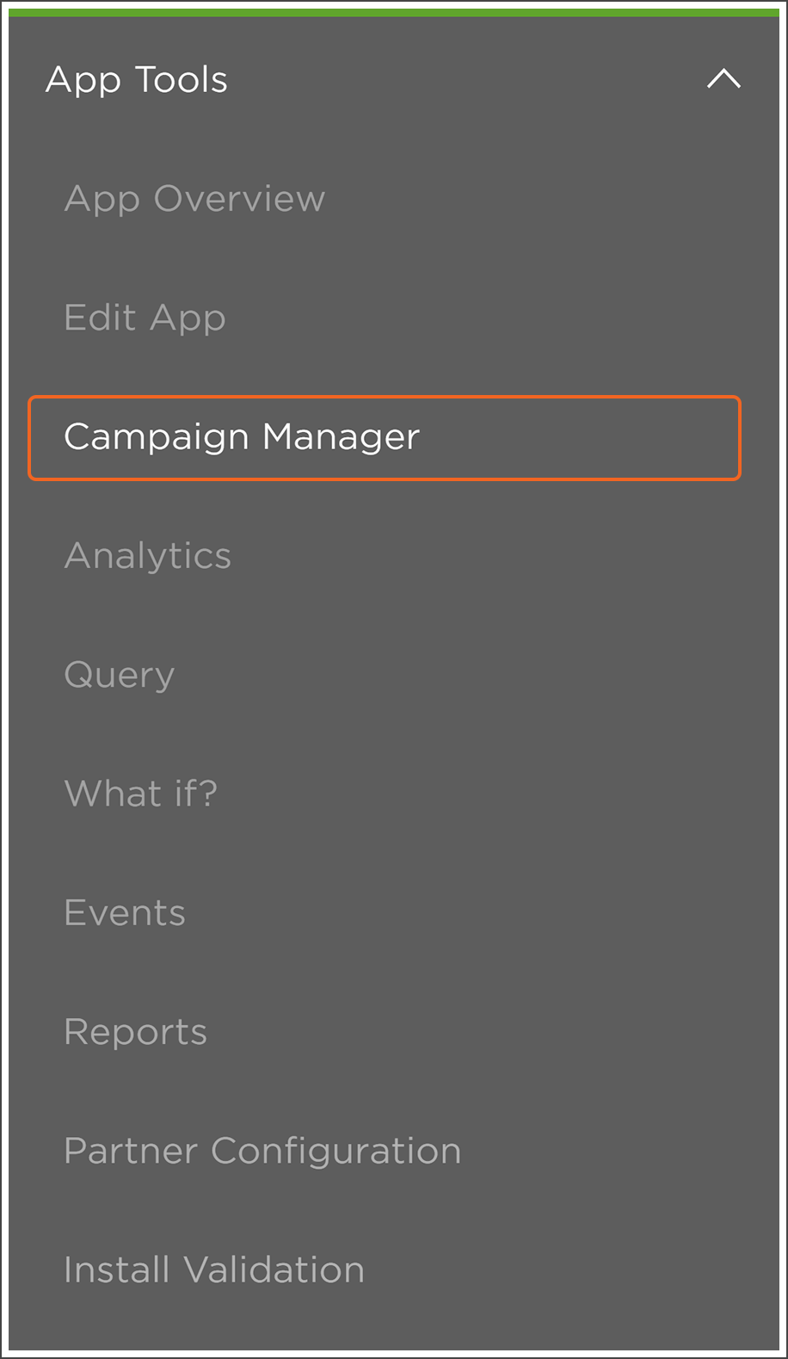Select the What if? menu item
Image resolution: width=788 pixels, height=1359 pixels.
point(141,794)
